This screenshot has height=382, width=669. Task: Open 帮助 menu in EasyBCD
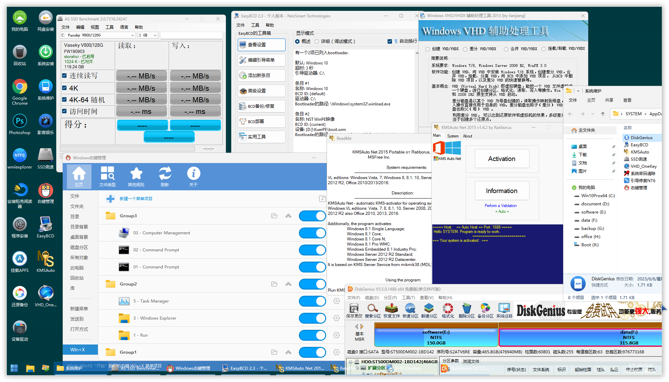tap(270, 25)
